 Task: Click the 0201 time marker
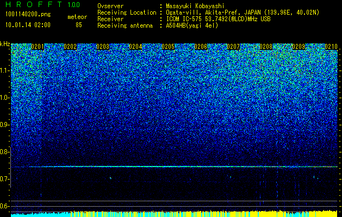click(38, 47)
